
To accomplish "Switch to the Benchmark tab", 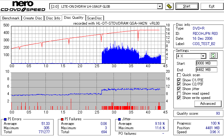I will point(11,18).
